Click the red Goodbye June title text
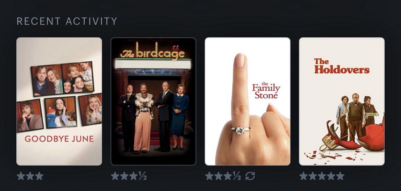 (x=59, y=139)
